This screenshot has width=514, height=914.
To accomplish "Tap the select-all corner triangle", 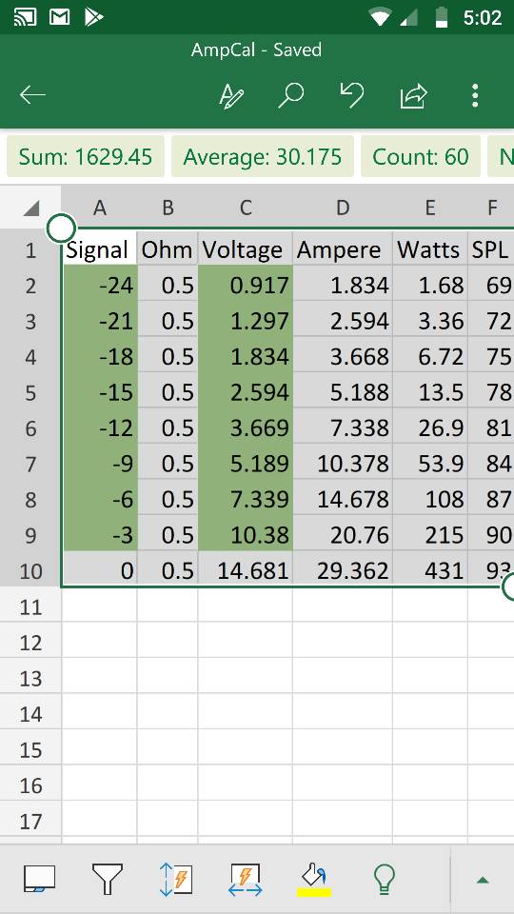I will [x=30, y=208].
